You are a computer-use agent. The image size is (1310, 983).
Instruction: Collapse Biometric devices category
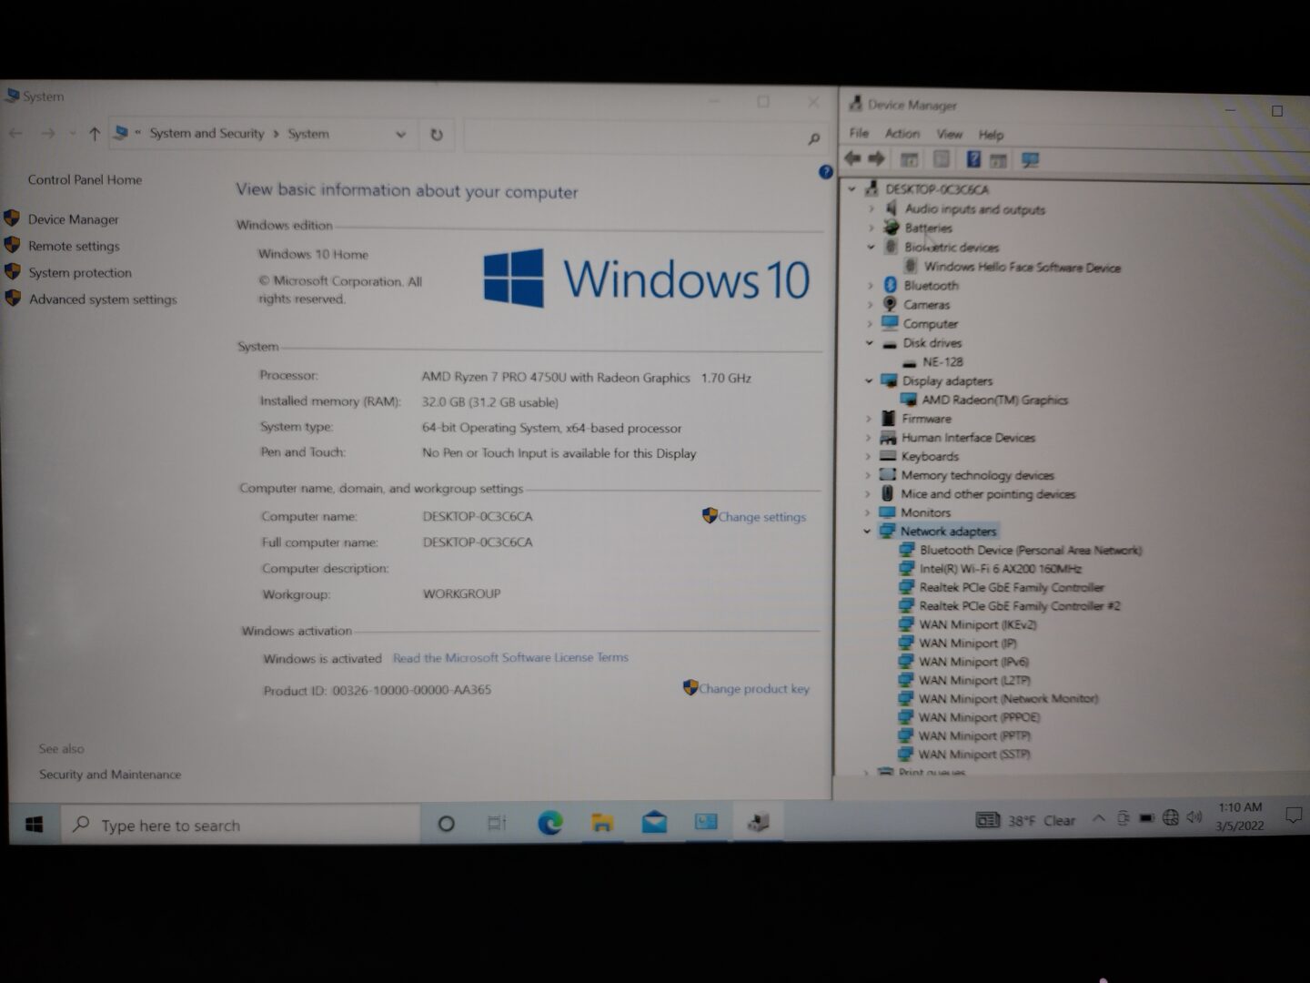871,247
